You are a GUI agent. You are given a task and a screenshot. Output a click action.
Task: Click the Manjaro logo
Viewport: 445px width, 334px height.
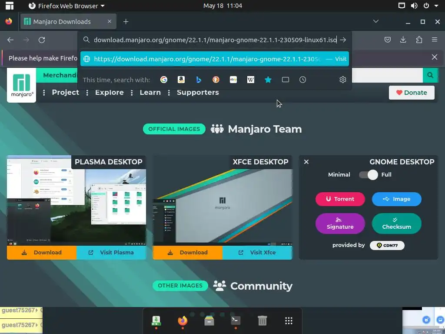[22, 85]
